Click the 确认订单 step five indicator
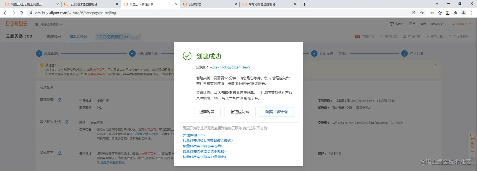477x171 pixels. click(x=412, y=53)
